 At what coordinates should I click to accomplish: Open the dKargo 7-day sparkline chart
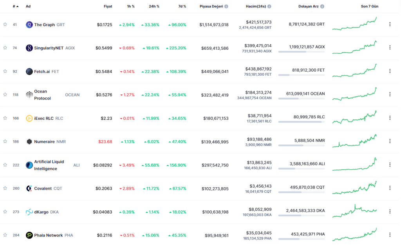[x=354, y=211]
